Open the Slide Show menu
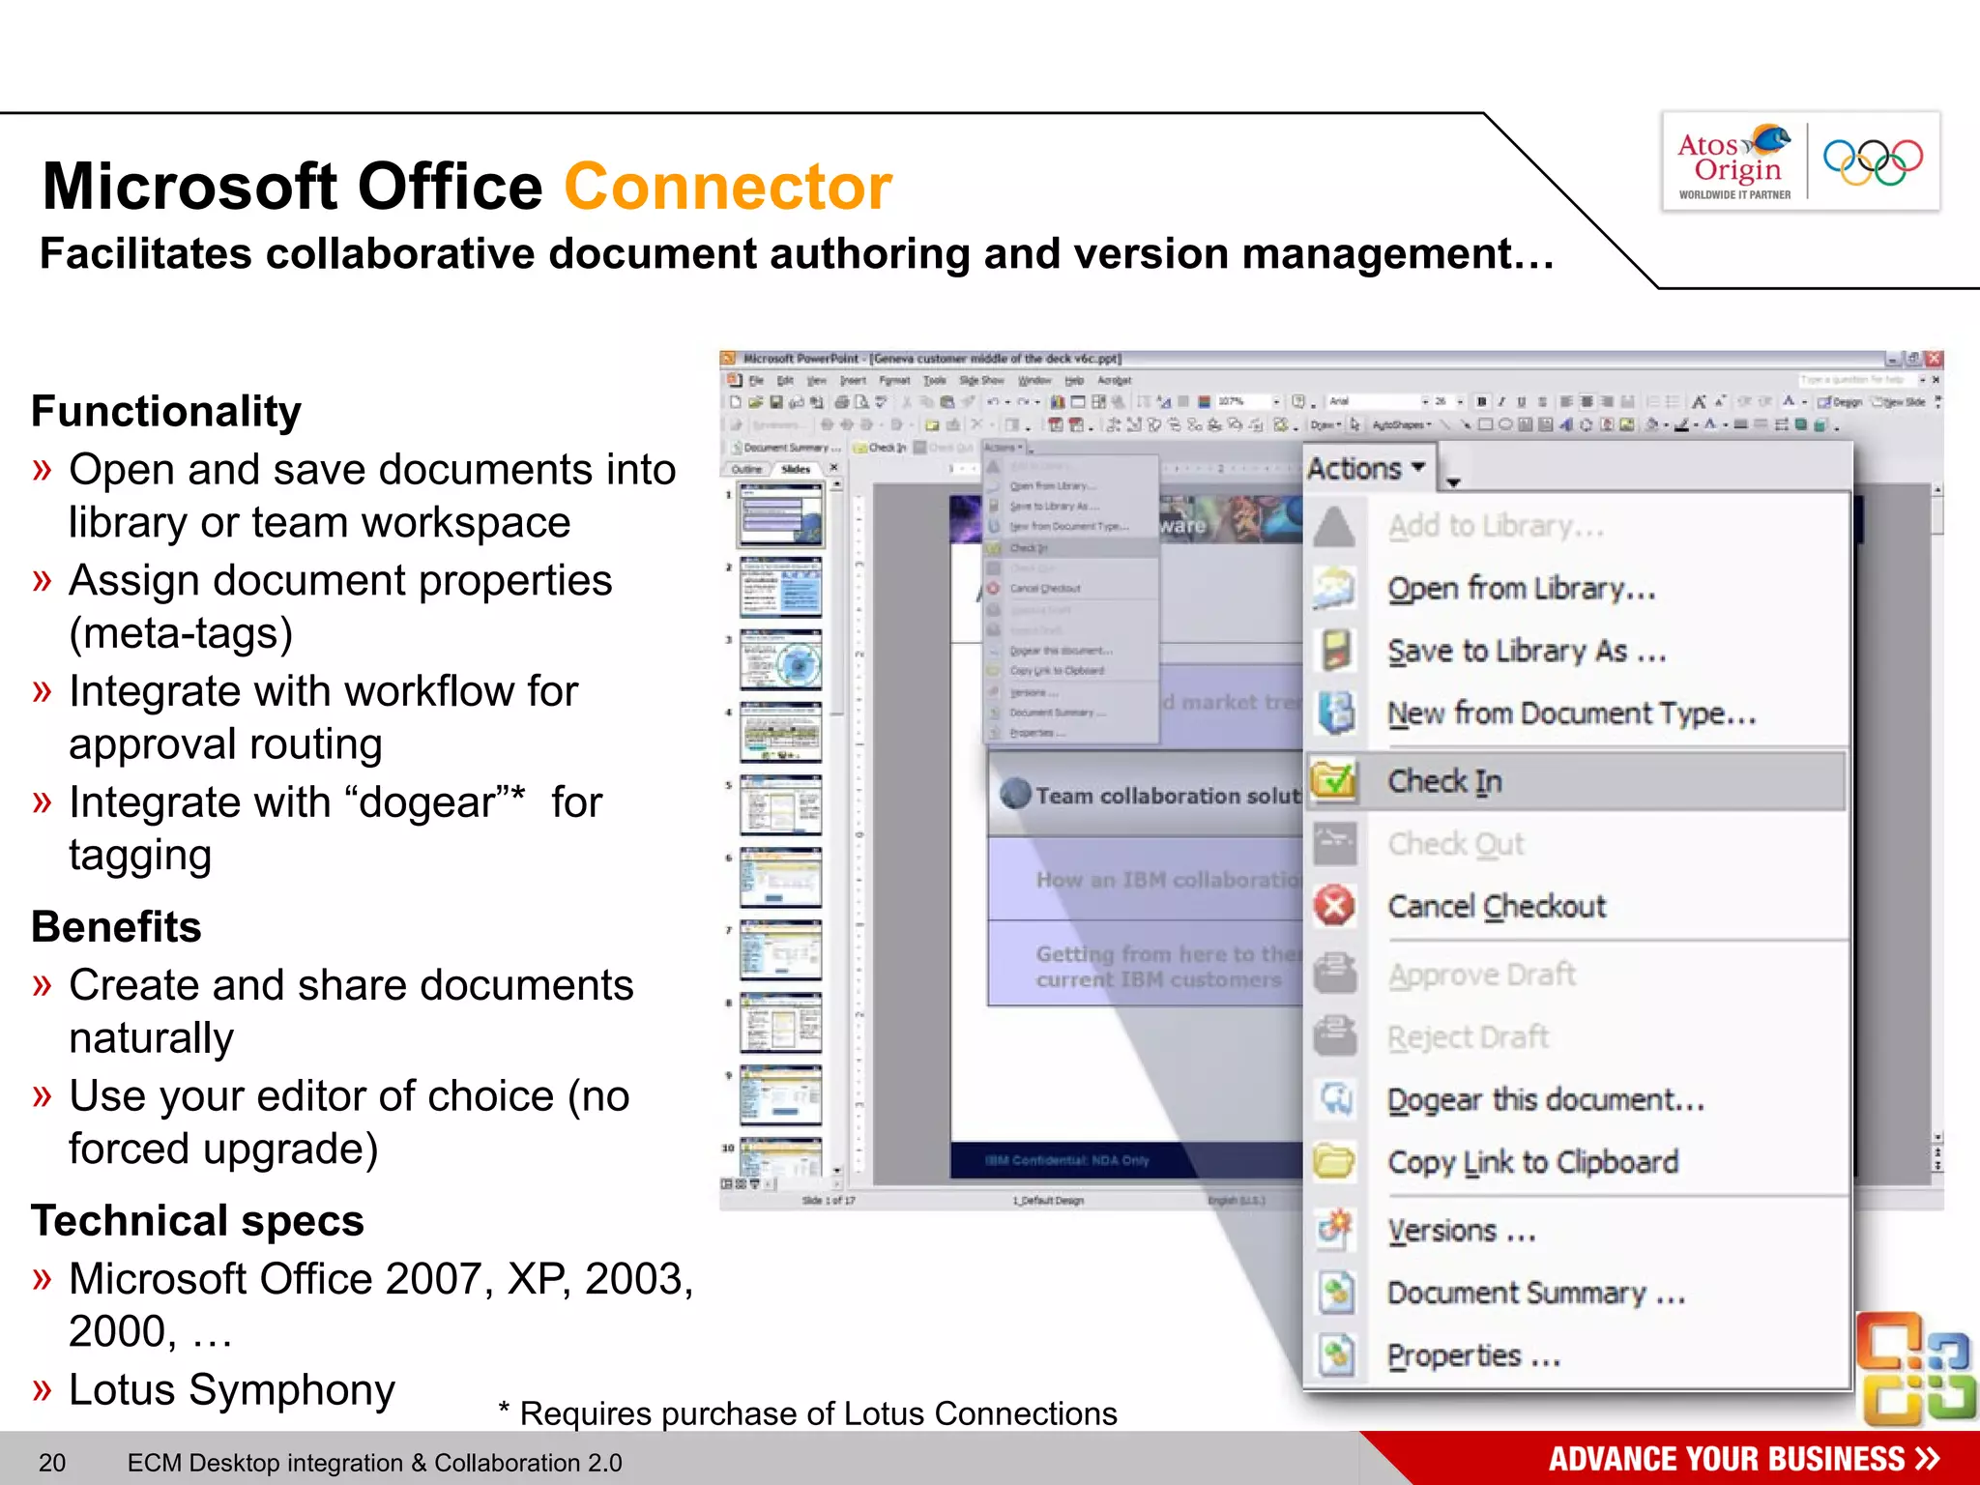1980x1485 pixels. pyautogui.click(x=981, y=380)
